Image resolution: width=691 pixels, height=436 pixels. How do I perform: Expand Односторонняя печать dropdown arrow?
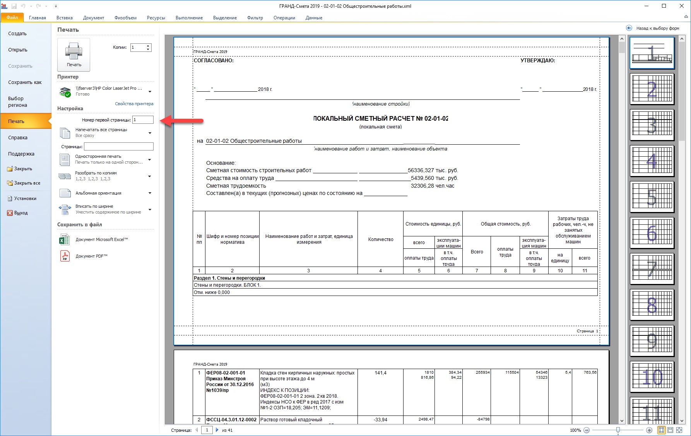(x=150, y=160)
